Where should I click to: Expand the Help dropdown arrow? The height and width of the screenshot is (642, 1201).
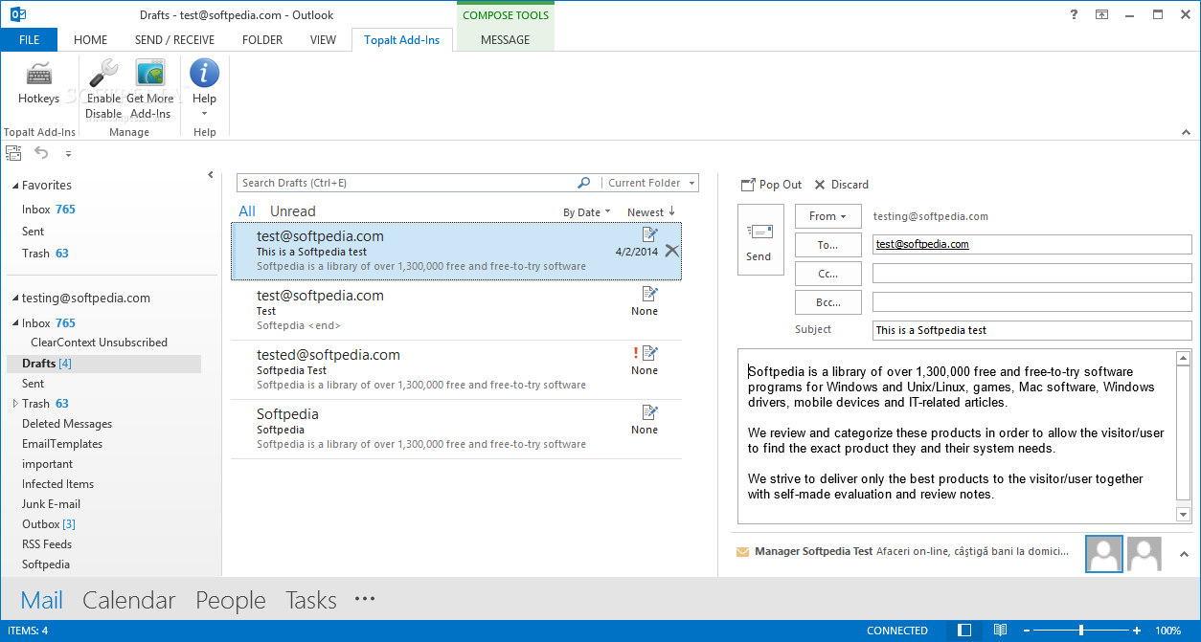[x=204, y=114]
